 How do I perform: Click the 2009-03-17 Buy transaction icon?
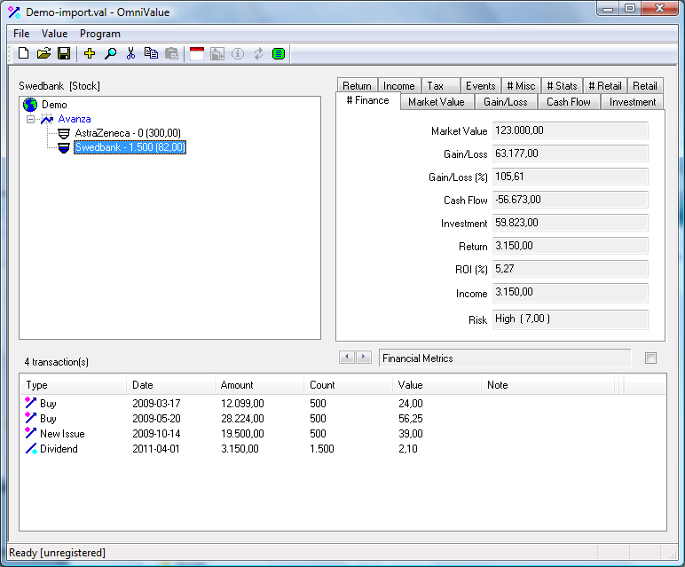click(x=30, y=403)
